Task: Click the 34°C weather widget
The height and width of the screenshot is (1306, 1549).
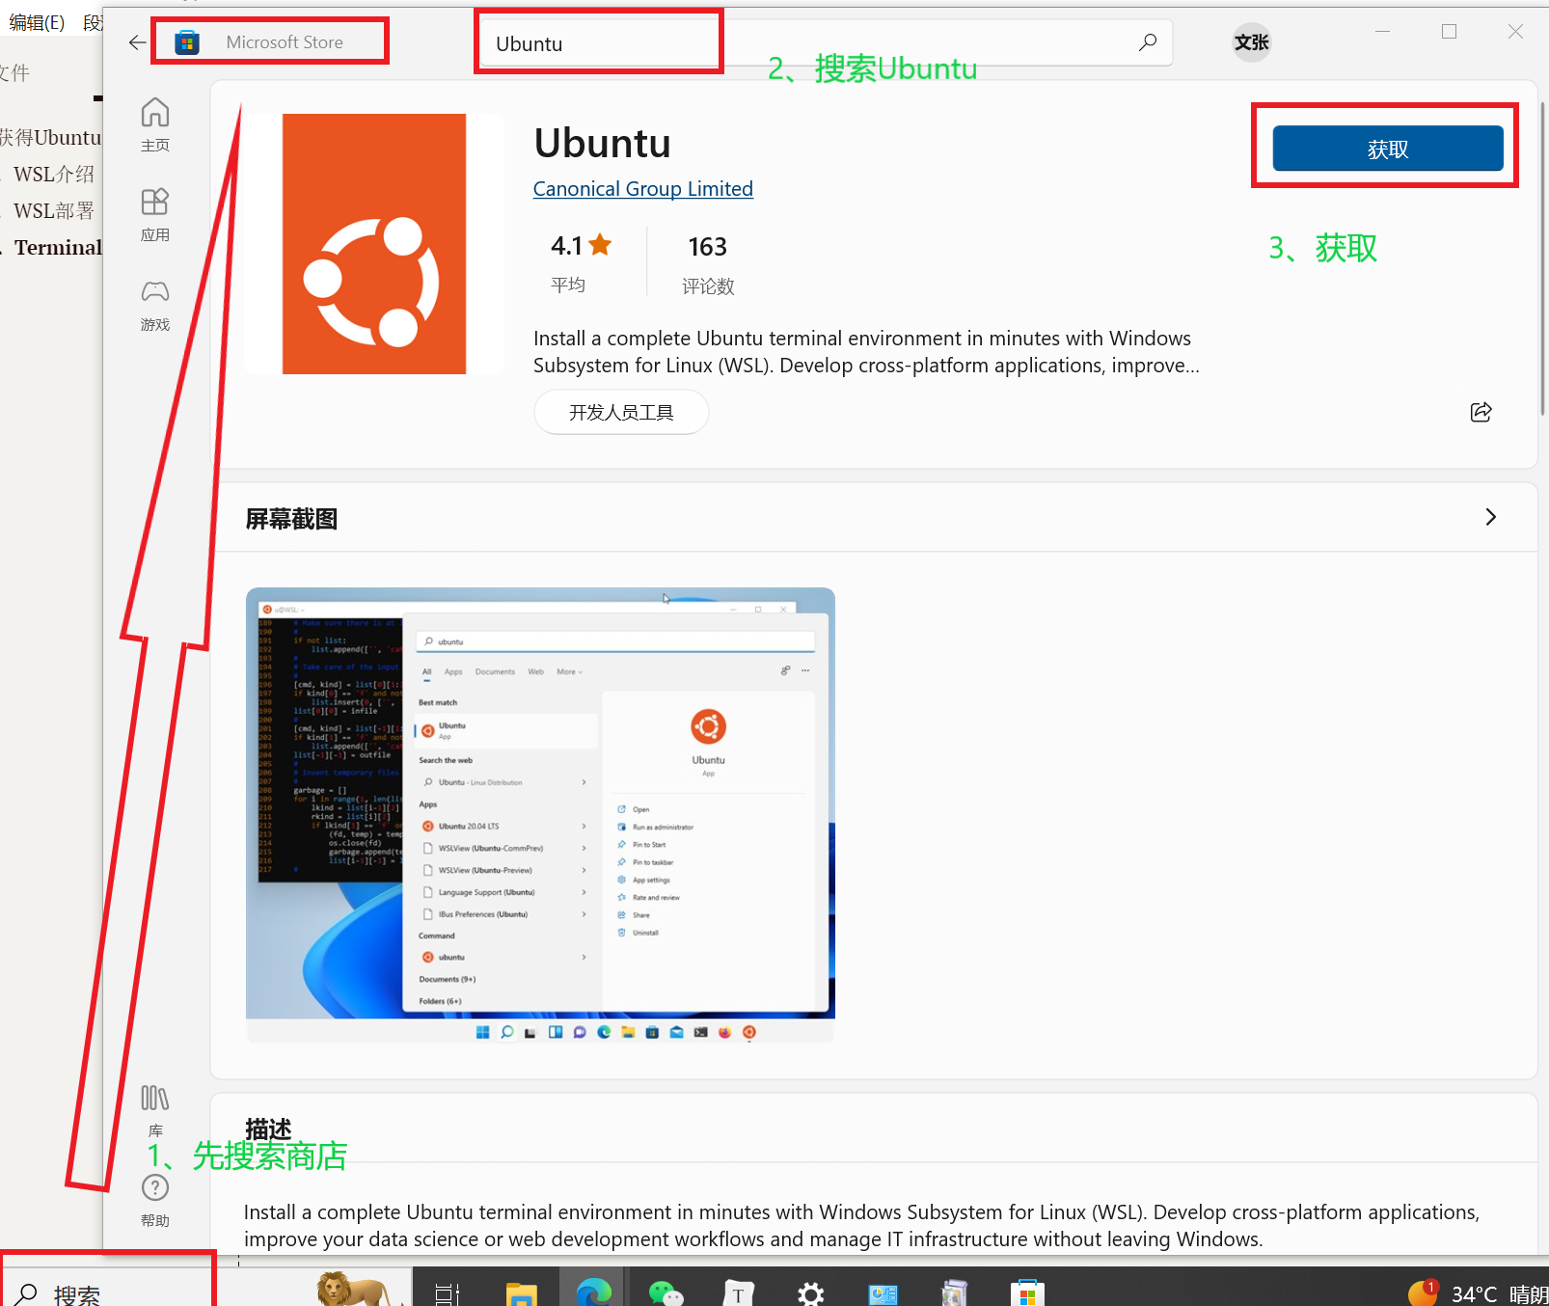Action: pyautogui.click(x=1477, y=1292)
